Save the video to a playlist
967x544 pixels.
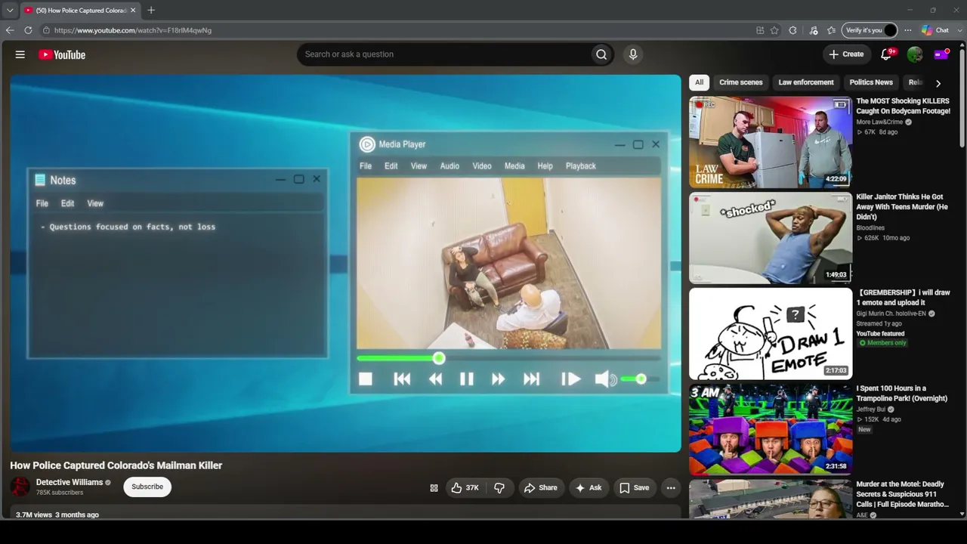click(635, 488)
